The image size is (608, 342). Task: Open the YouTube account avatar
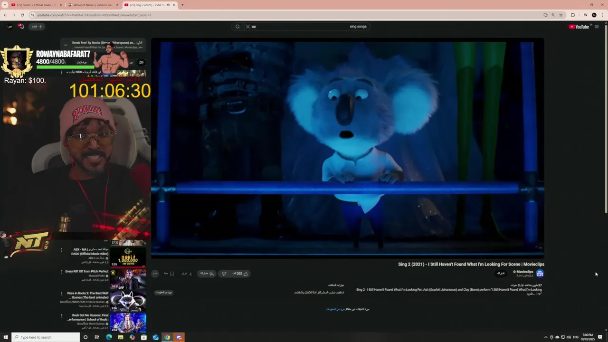tap(10, 27)
